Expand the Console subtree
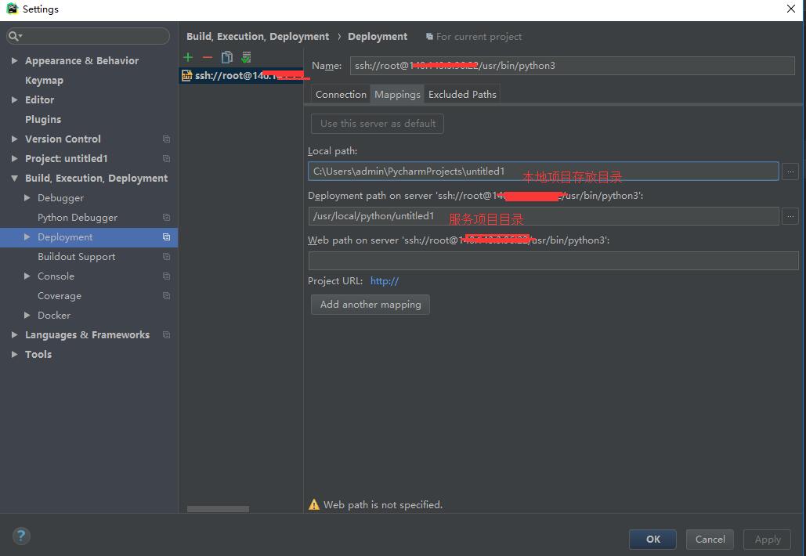 tap(27, 276)
